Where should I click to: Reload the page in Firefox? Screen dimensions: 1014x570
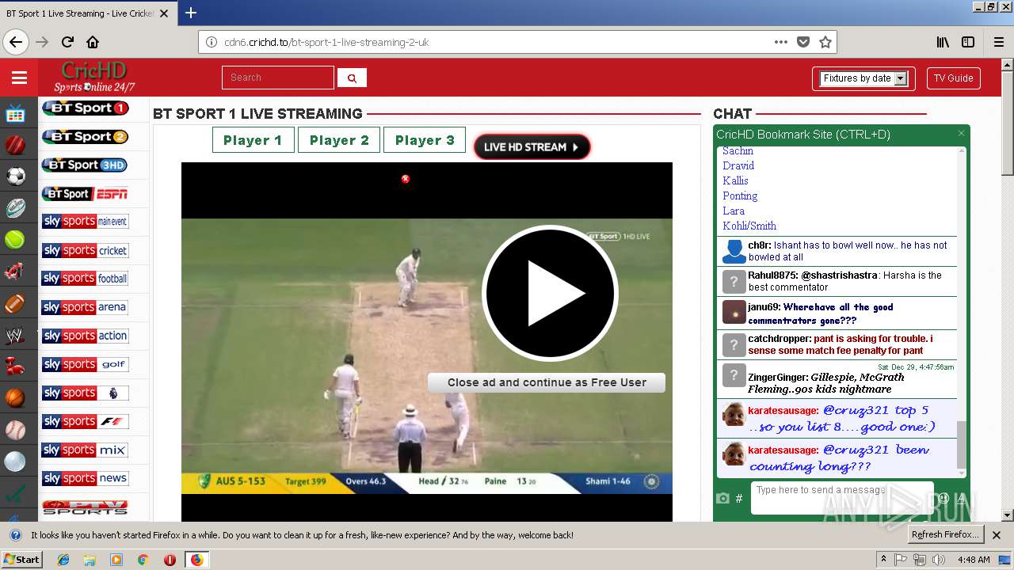[x=67, y=42]
